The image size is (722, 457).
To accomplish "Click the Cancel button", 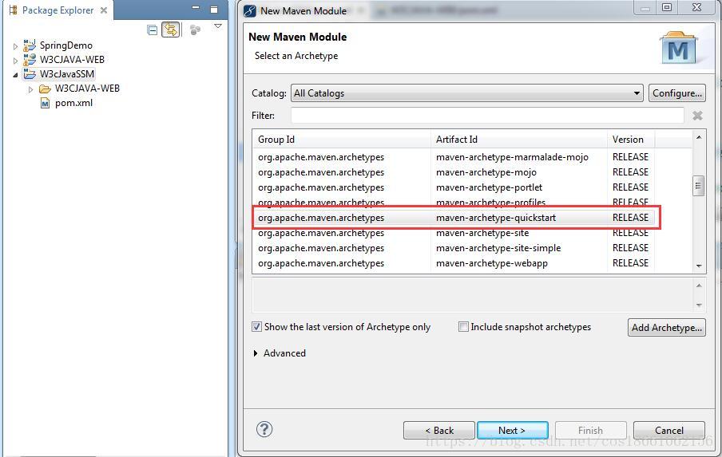I will (669, 431).
